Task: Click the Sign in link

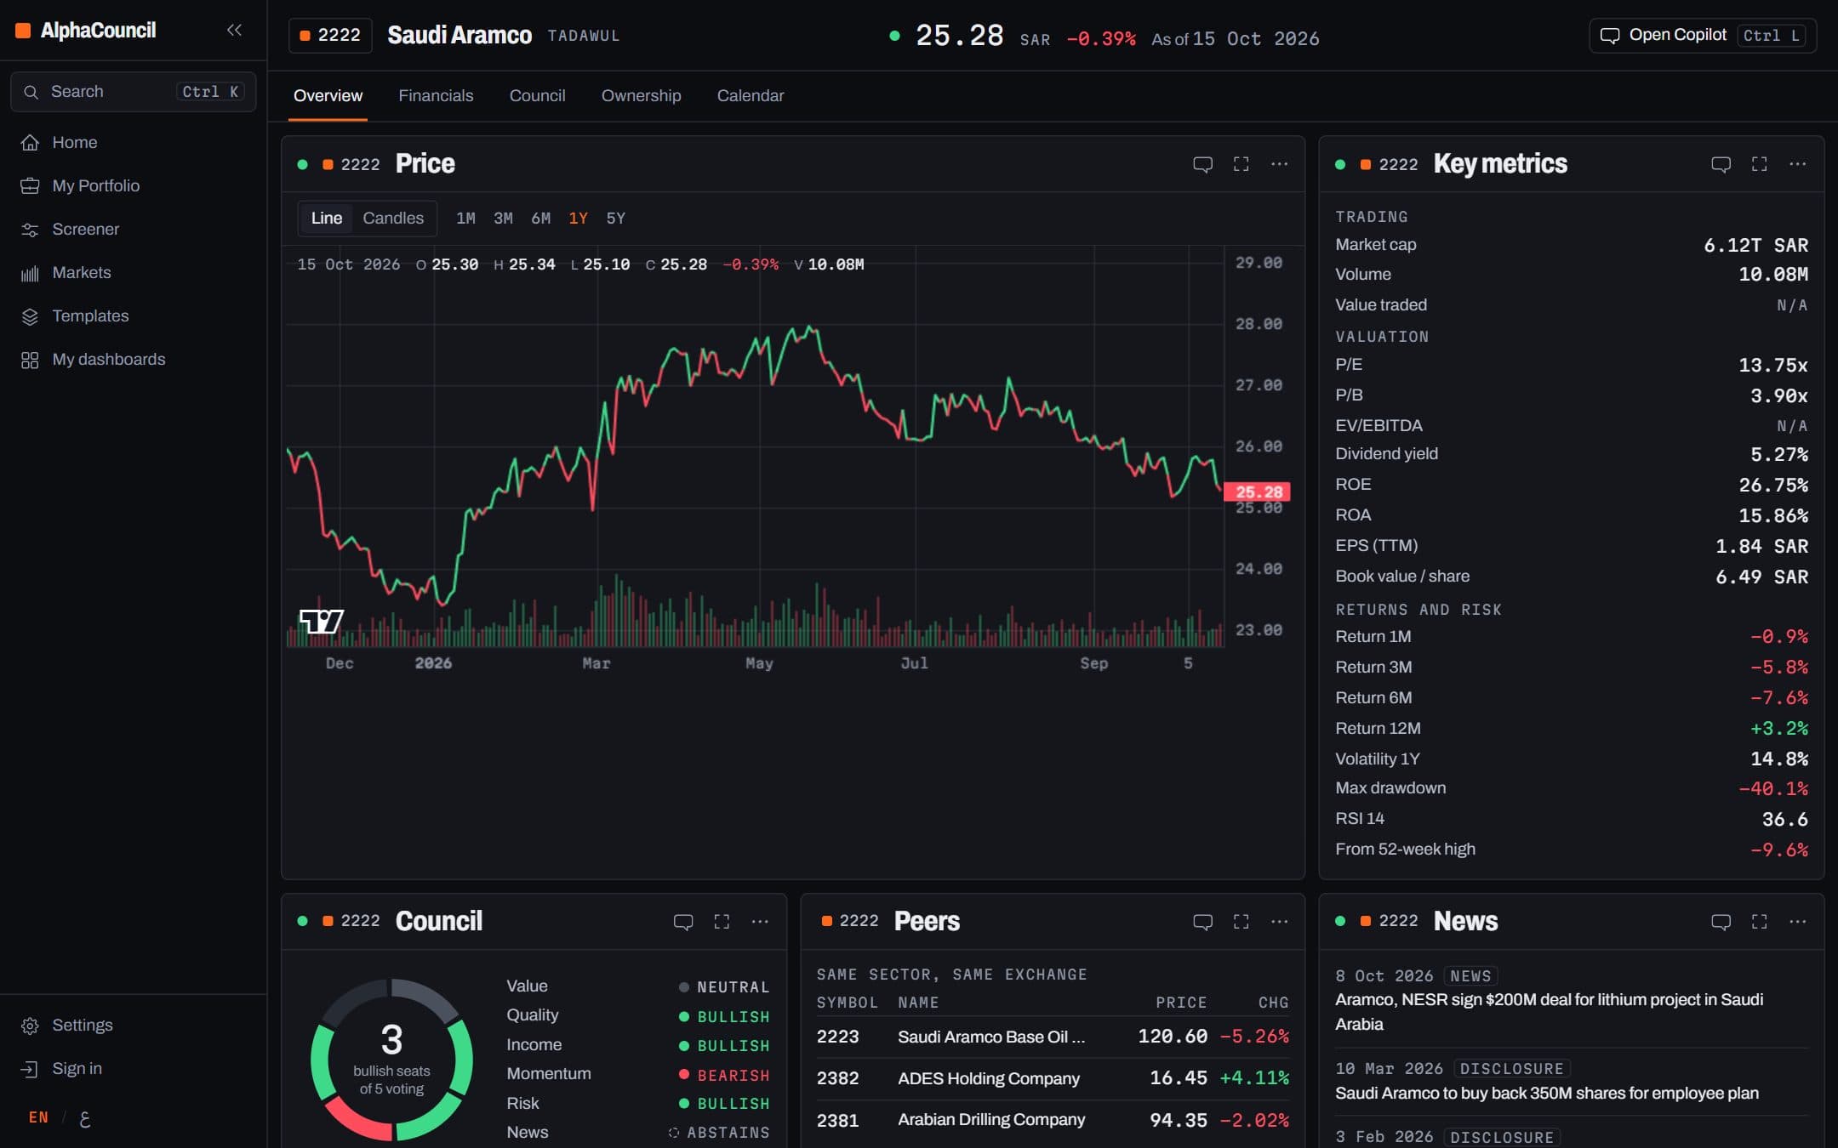Action: pyautogui.click(x=134, y=1068)
